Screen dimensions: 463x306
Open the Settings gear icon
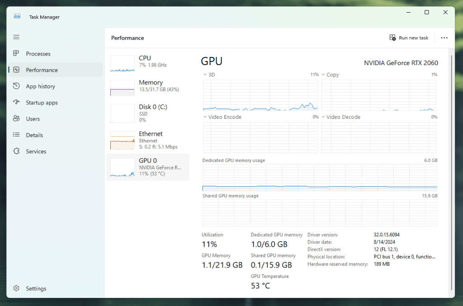[16, 288]
